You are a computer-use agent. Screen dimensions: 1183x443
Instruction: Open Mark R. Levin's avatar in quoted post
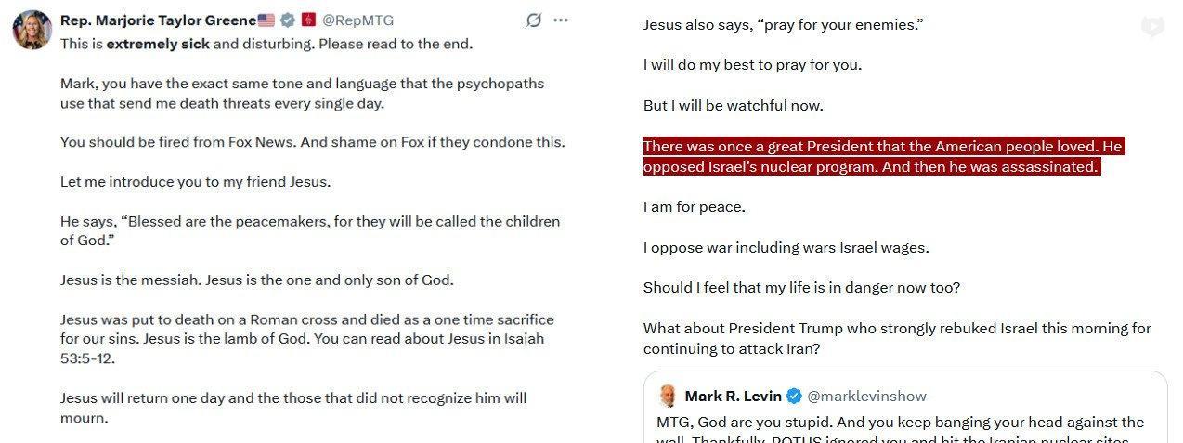click(x=668, y=396)
